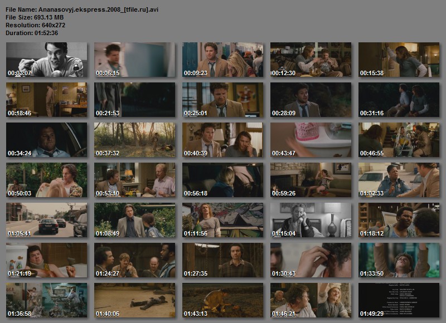Select the 01:08:49 thumbnail
Screen dimensions: 446x323
pos(135,220)
